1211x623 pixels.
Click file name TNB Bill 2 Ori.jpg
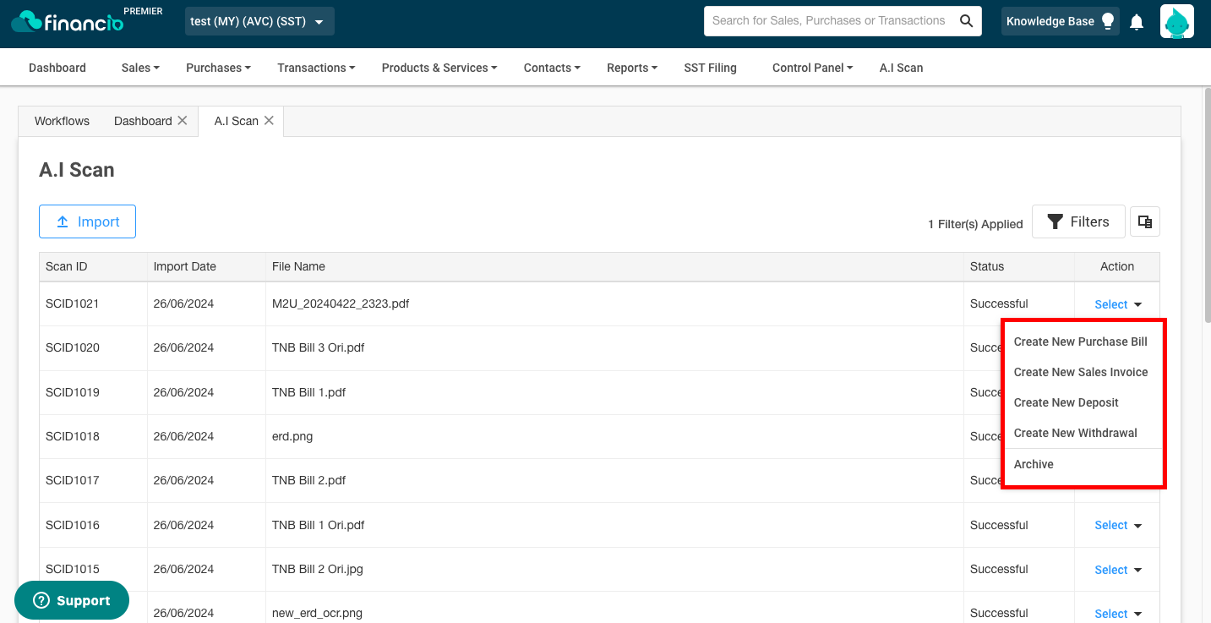pyautogui.click(x=317, y=569)
